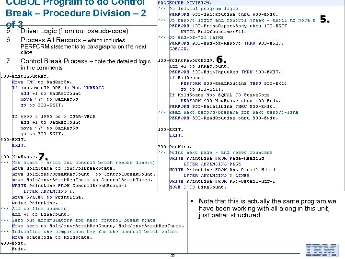Click paragraph label "200-PrtHdrs."

tap(175, 147)
